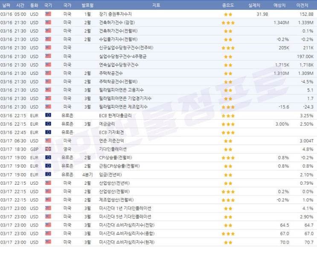Select the indicator 미시간대 5년 기대인플레이션

pos(125,216)
